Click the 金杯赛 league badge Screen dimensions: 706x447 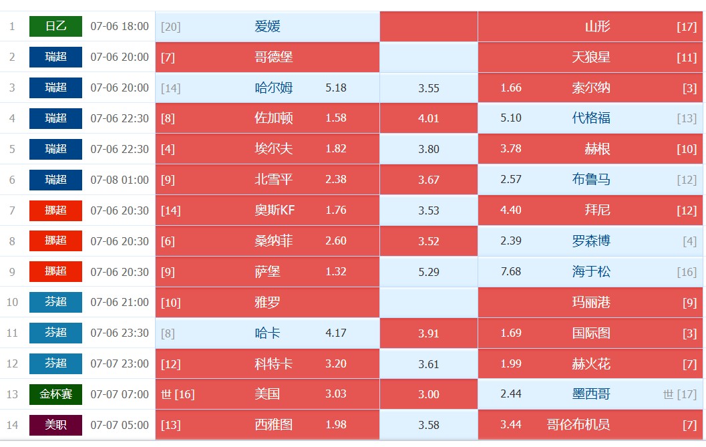(x=56, y=394)
